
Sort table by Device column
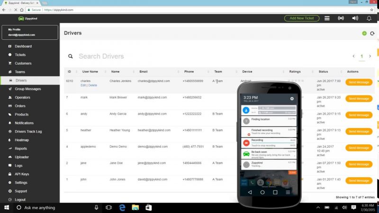point(247,72)
